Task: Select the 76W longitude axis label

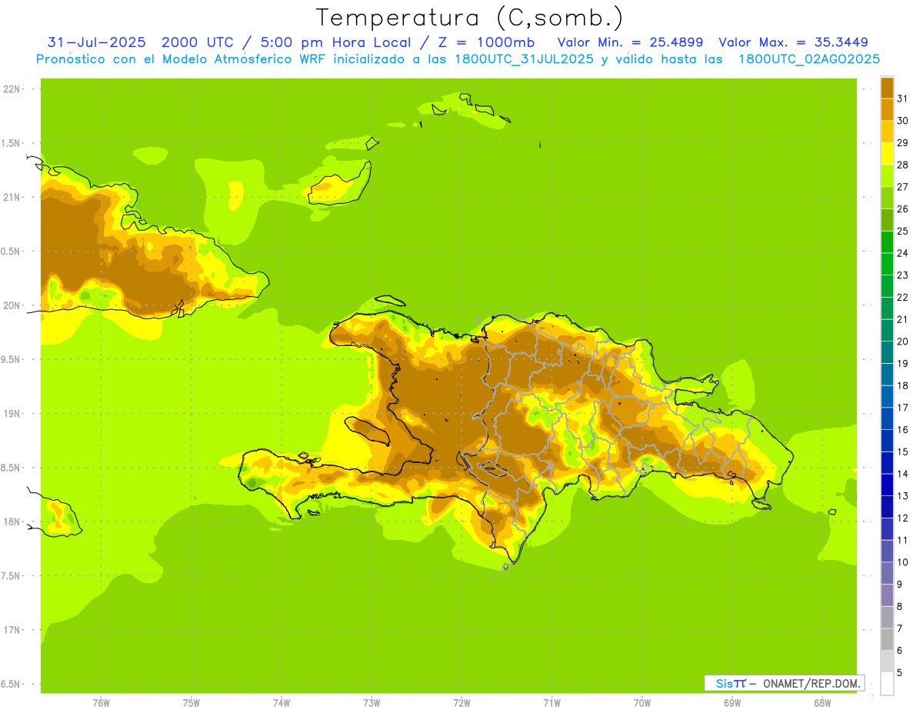Action: point(101,703)
